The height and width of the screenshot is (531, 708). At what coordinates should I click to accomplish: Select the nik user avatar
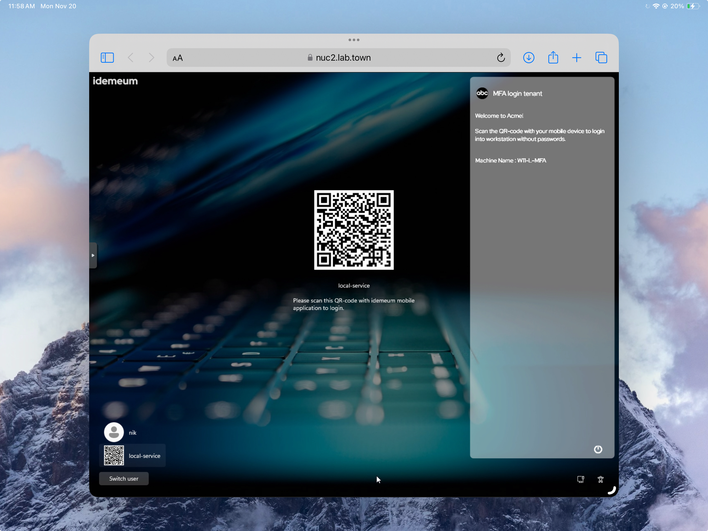[x=114, y=432]
